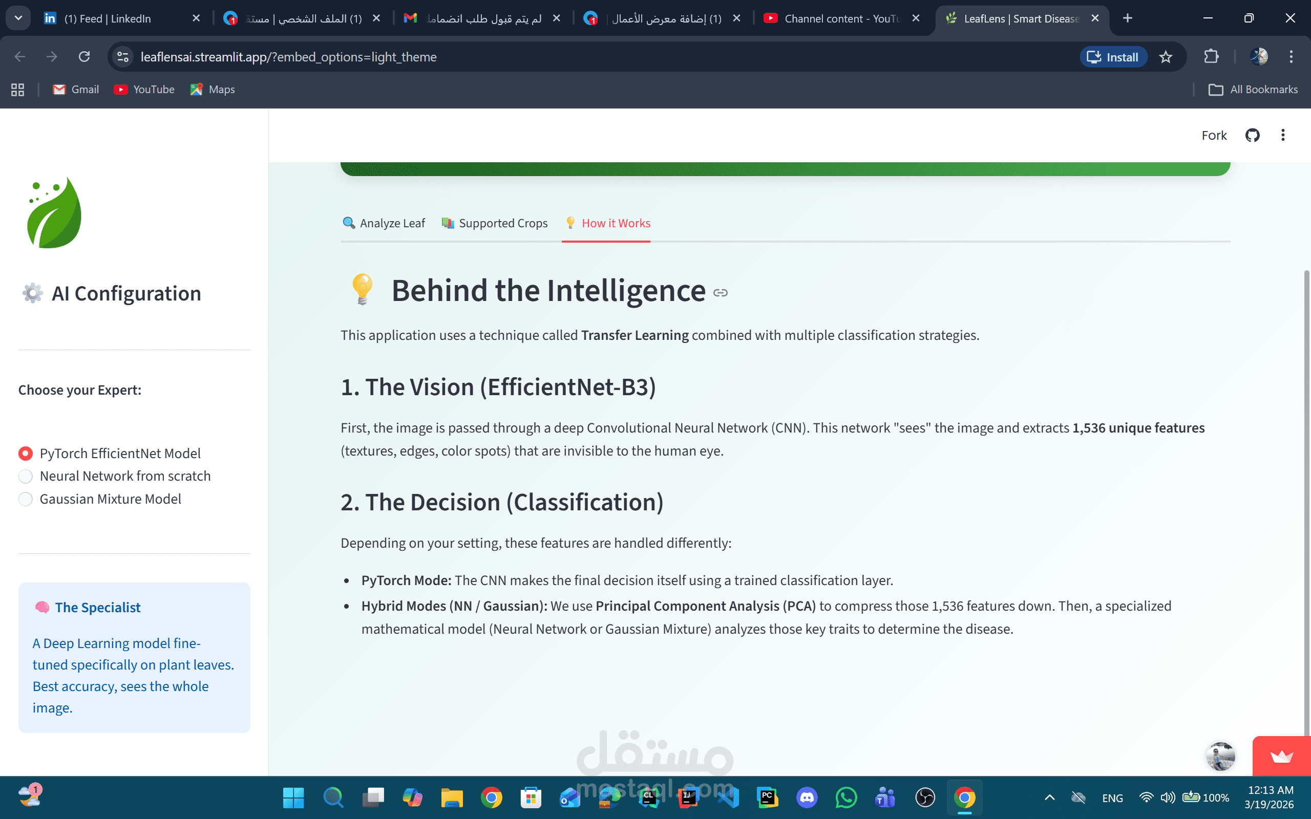The height and width of the screenshot is (819, 1311).
Task: Click the Fork button
Action: tap(1214, 136)
